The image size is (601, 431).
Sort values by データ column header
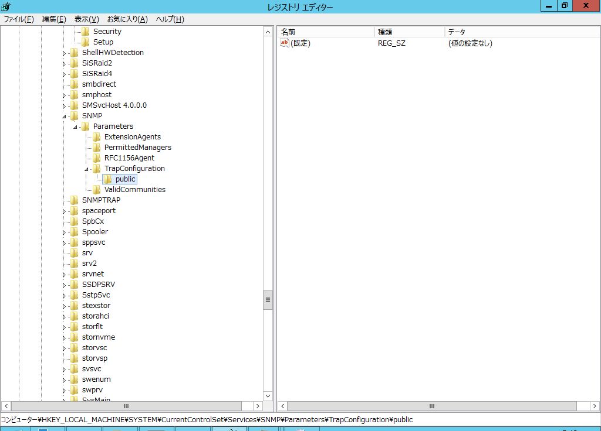(x=522, y=32)
